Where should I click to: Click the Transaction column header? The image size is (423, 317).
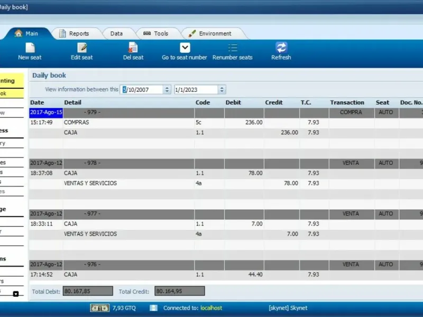coord(347,102)
